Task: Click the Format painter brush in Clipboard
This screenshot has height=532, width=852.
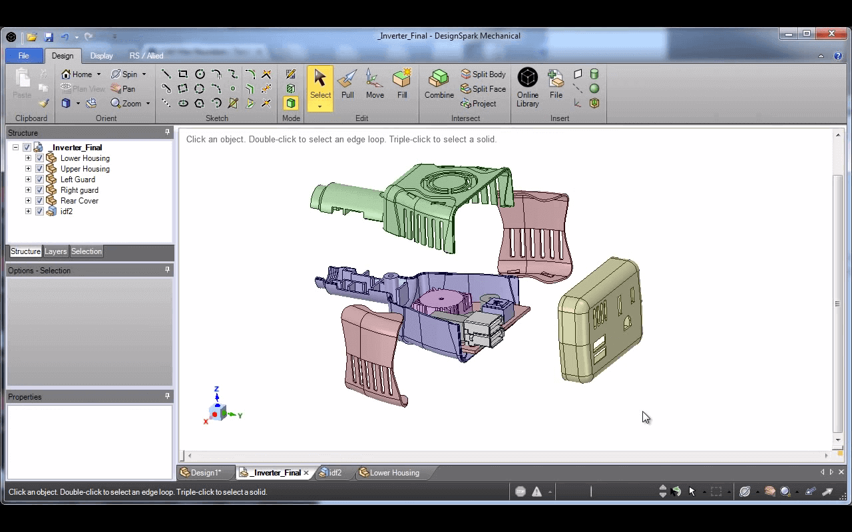Action: pos(43,103)
